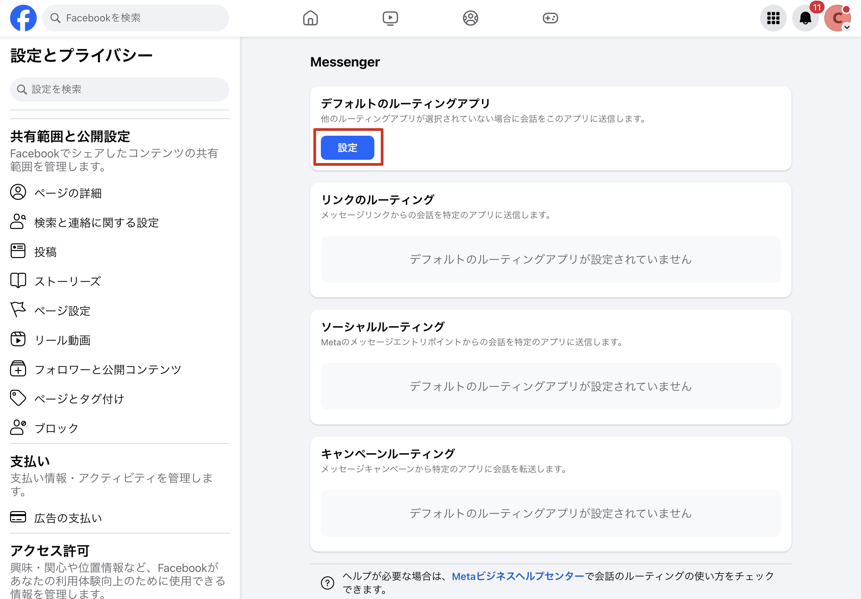Click the 支払い section heading
This screenshot has width=861, height=599.
tap(30, 461)
